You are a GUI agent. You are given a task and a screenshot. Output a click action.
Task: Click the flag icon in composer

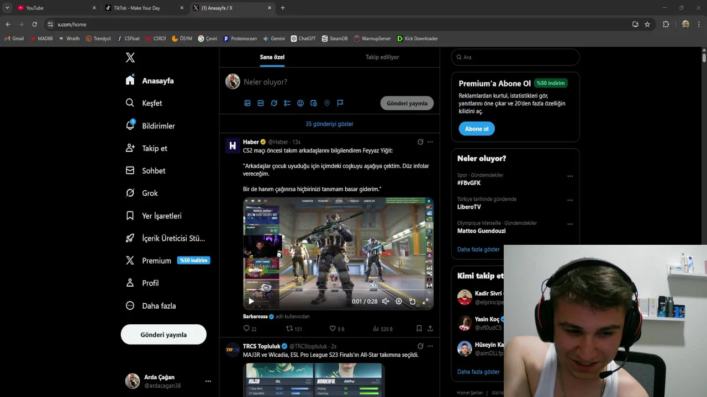pyautogui.click(x=340, y=103)
